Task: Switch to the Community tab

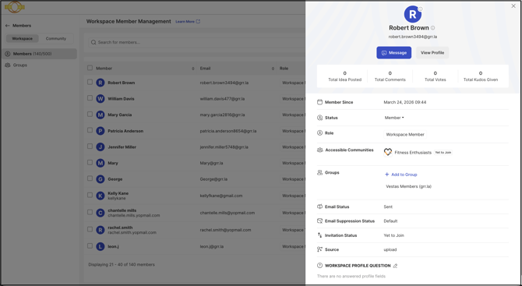Action: (56, 39)
